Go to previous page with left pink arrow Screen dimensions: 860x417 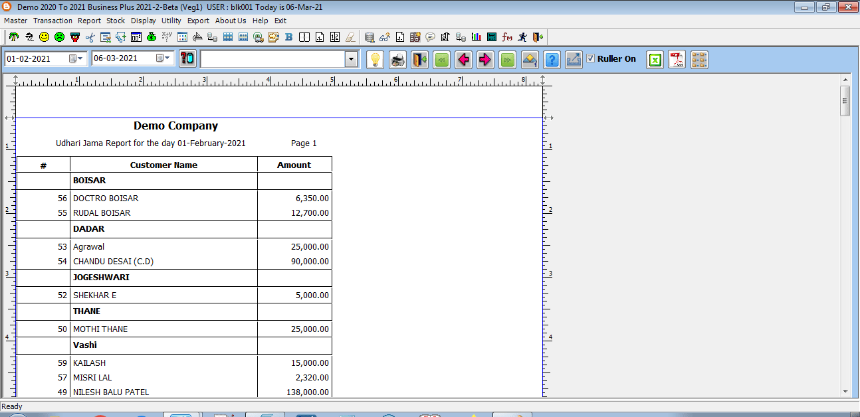pos(463,60)
